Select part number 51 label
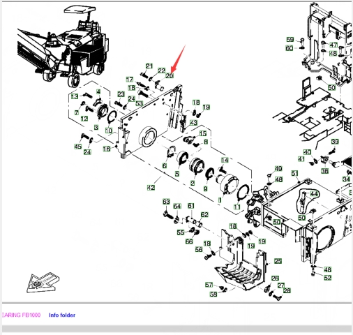The width and height of the screenshot is (353, 335). pyautogui.click(x=294, y=174)
